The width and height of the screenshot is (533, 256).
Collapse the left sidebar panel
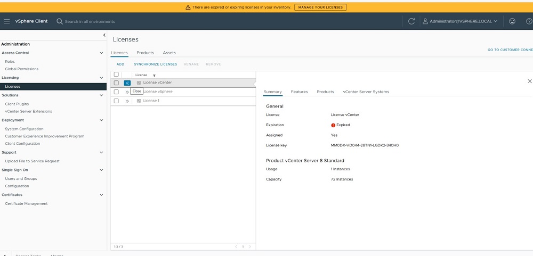click(x=104, y=35)
